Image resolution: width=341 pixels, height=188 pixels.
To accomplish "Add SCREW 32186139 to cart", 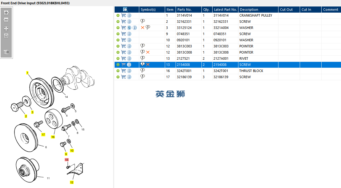I will tap(124, 77).
